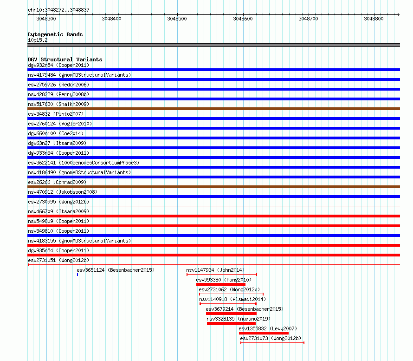Select nsv4186490 (gnomADStructuralVariants) label
Image resolution: width=413 pixels, height=361 pixels.
(79, 172)
